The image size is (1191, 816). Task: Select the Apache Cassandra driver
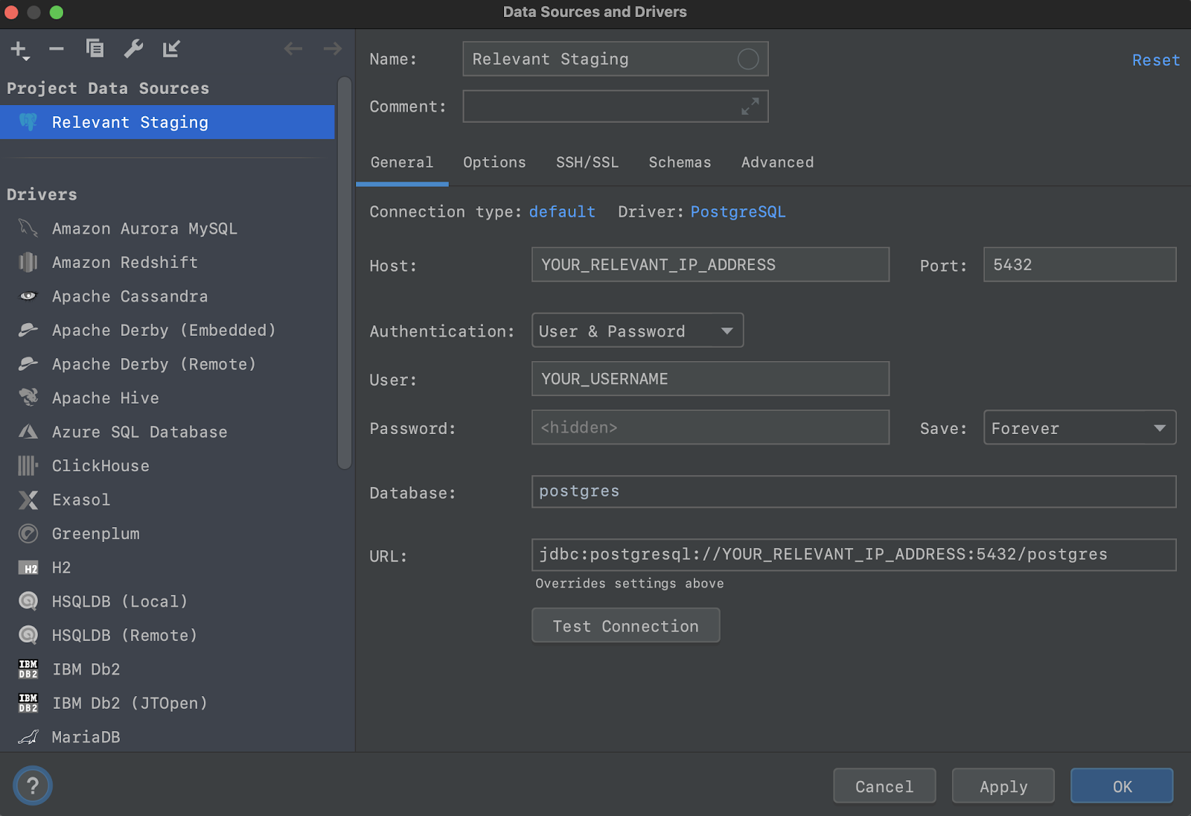(167, 296)
